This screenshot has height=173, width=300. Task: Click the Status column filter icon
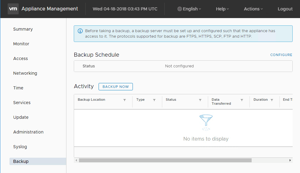(200, 100)
